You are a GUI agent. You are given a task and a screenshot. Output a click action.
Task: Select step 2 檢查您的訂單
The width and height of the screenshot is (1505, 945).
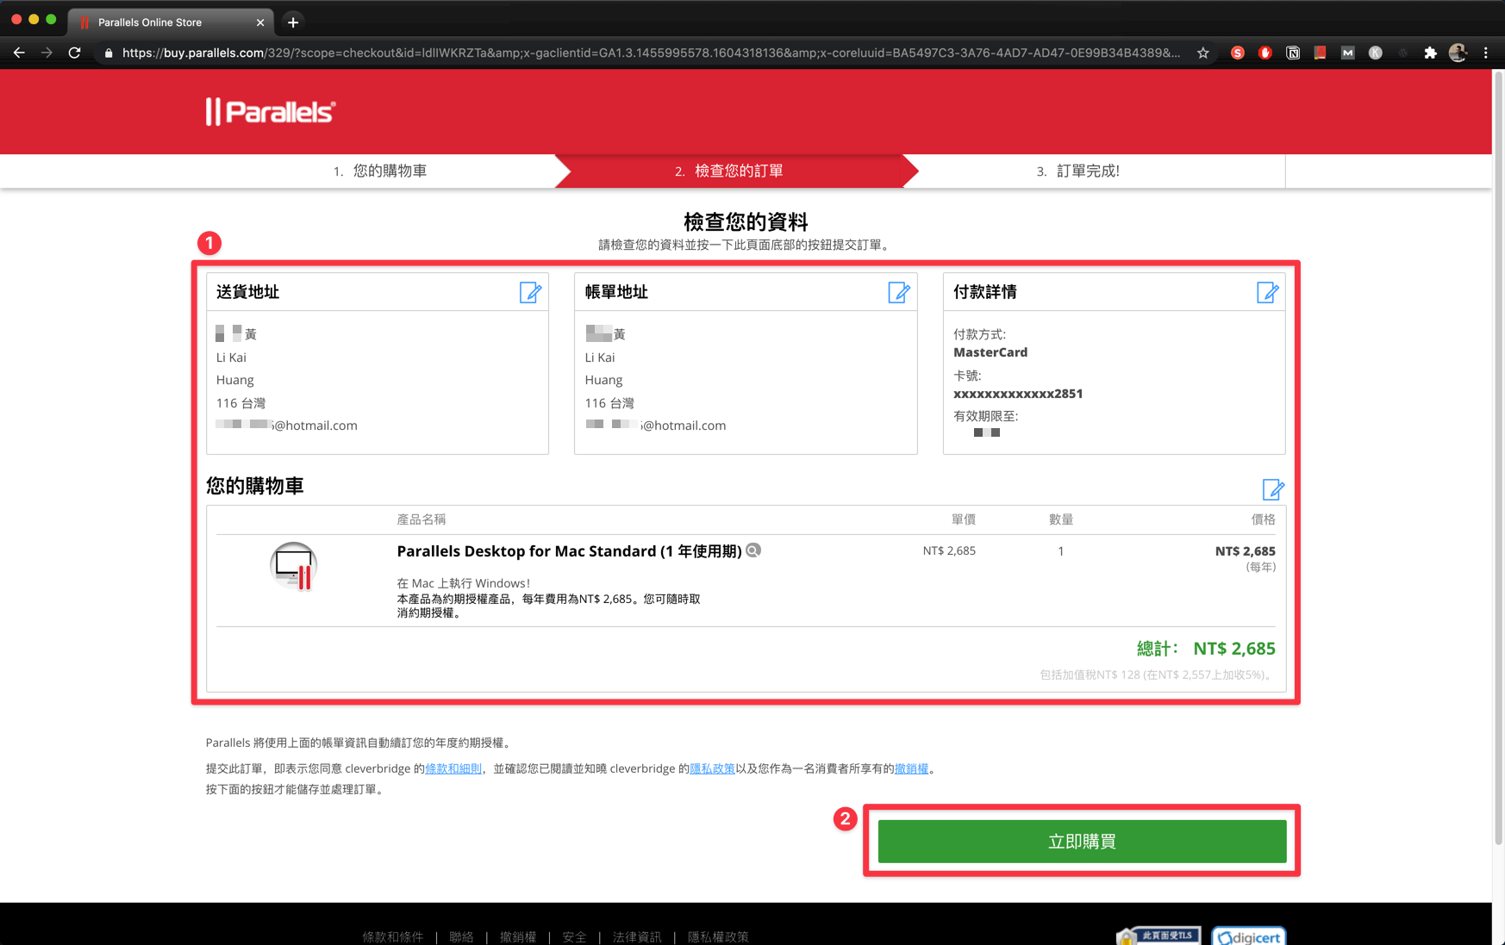click(729, 171)
